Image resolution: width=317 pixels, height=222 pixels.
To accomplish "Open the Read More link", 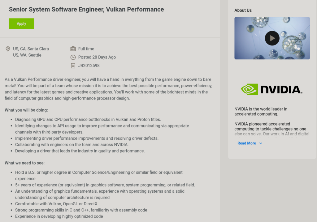I will coord(247,143).
